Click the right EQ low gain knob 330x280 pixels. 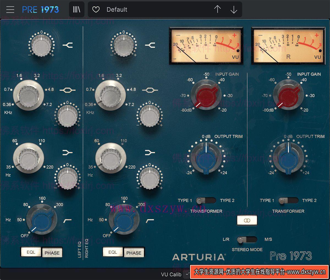149,178
